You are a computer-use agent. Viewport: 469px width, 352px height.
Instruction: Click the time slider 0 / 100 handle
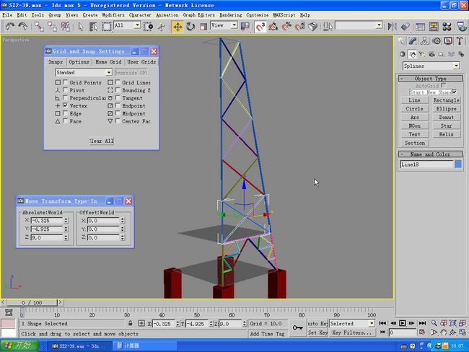tap(32, 303)
